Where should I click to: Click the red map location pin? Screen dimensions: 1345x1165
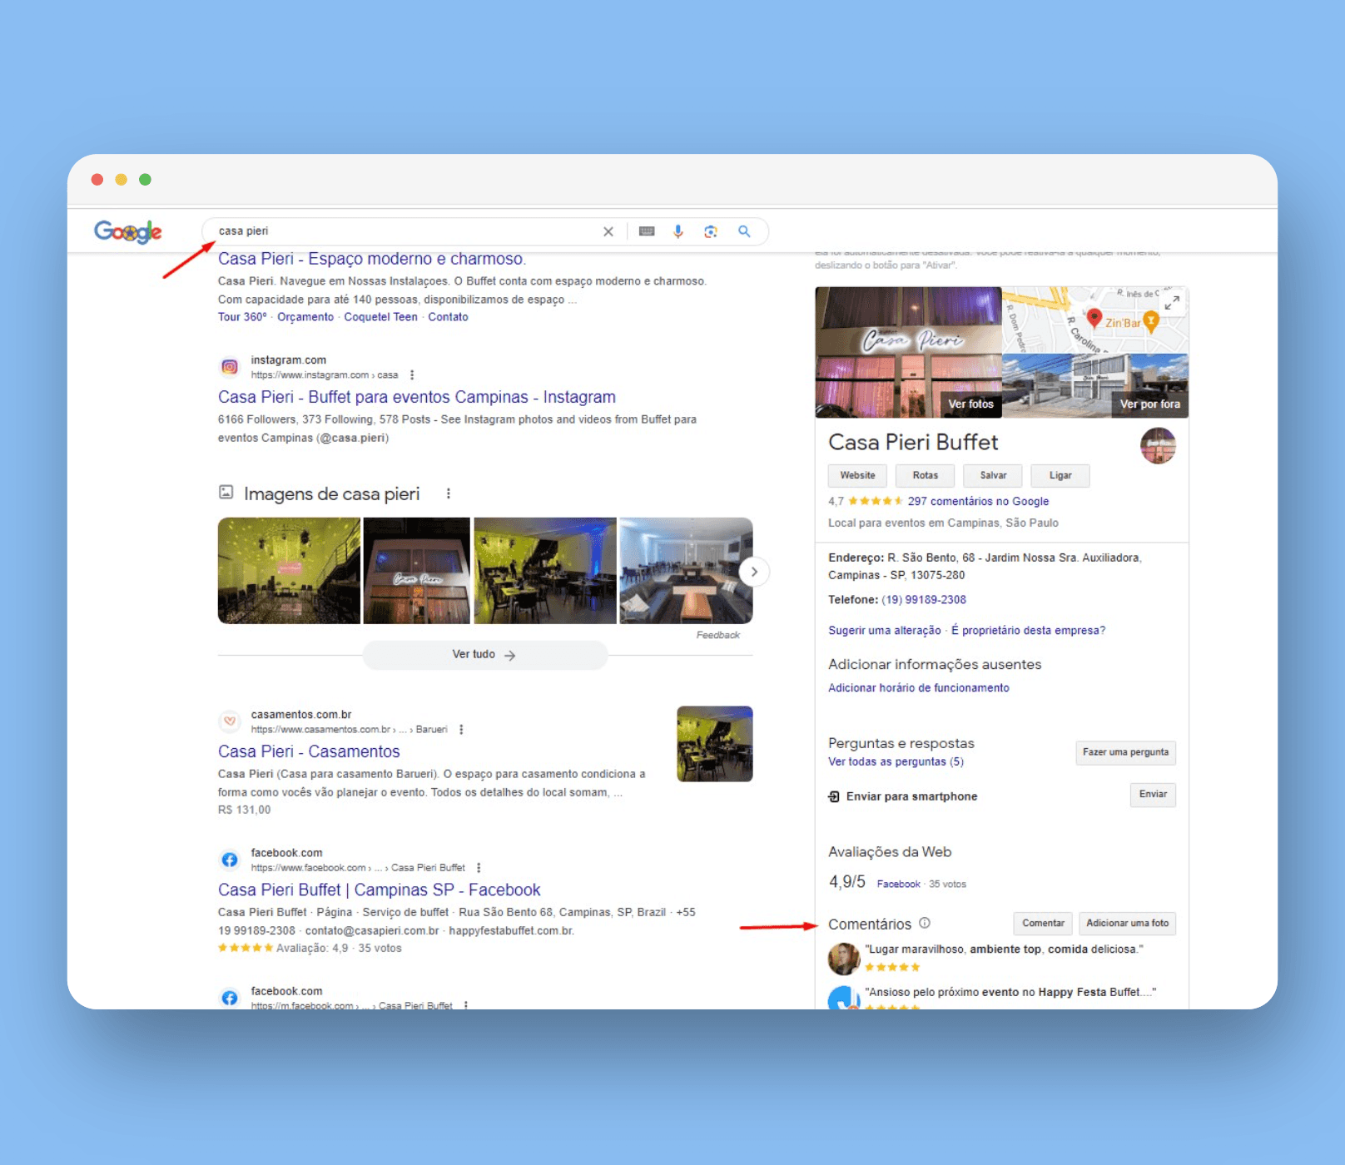click(1094, 318)
